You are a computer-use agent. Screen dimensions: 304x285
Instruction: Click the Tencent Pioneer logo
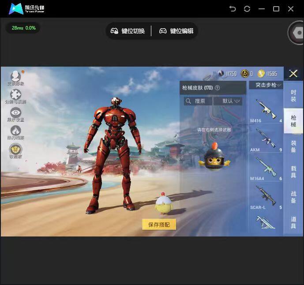pyautogui.click(x=27, y=9)
